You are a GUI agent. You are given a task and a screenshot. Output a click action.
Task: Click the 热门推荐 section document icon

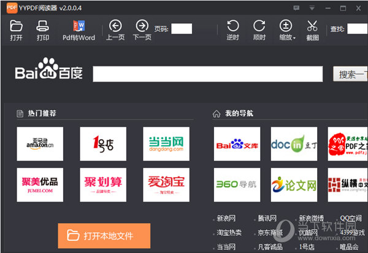coord(20,114)
